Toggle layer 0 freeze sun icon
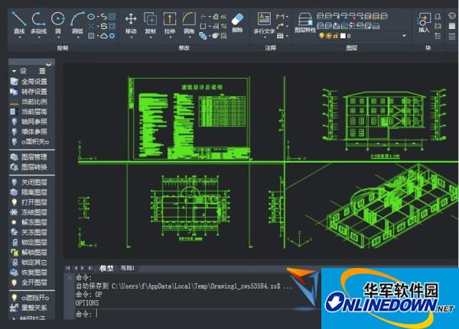459x329 pixels. click(x=329, y=36)
